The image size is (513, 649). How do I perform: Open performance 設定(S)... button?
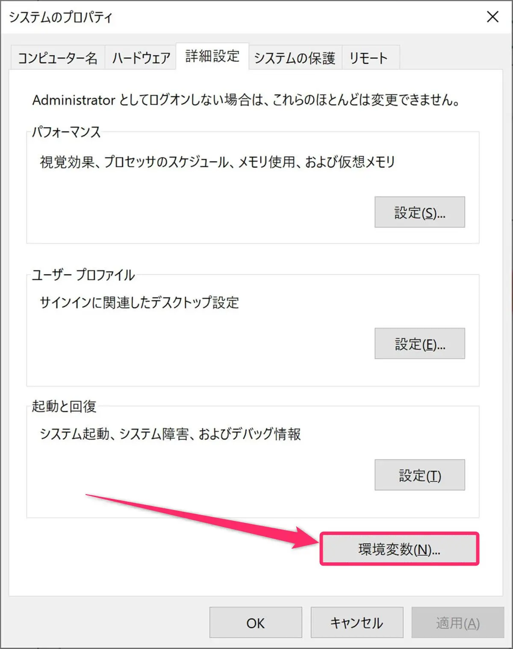click(x=420, y=212)
